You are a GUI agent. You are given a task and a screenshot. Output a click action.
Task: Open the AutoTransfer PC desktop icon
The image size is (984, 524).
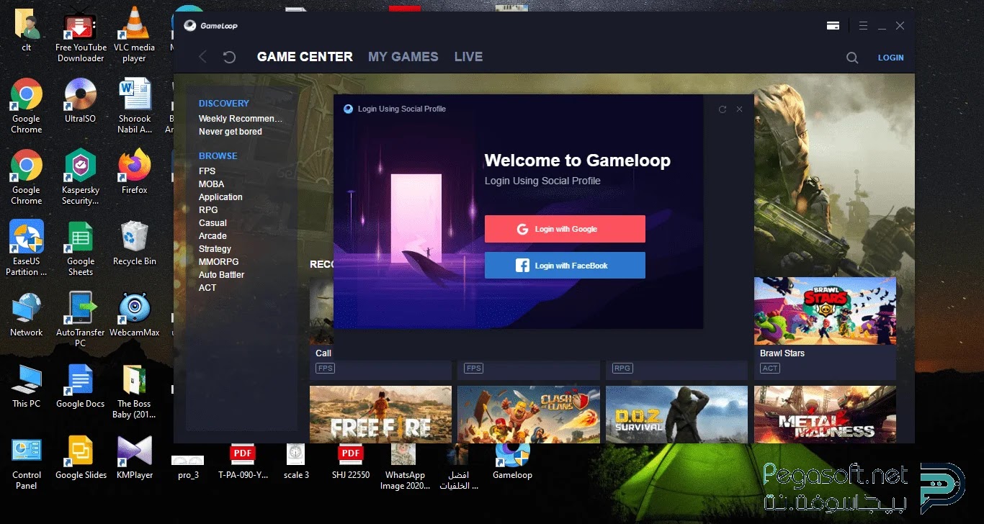click(x=81, y=320)
